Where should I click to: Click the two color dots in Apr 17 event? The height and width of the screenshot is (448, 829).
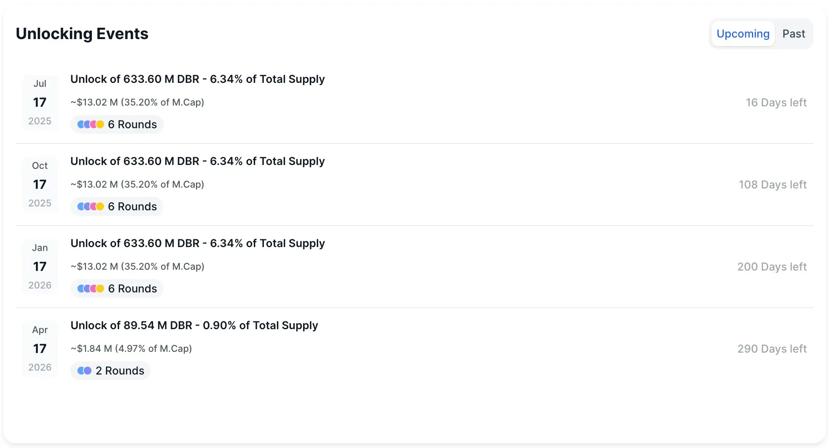84,371
